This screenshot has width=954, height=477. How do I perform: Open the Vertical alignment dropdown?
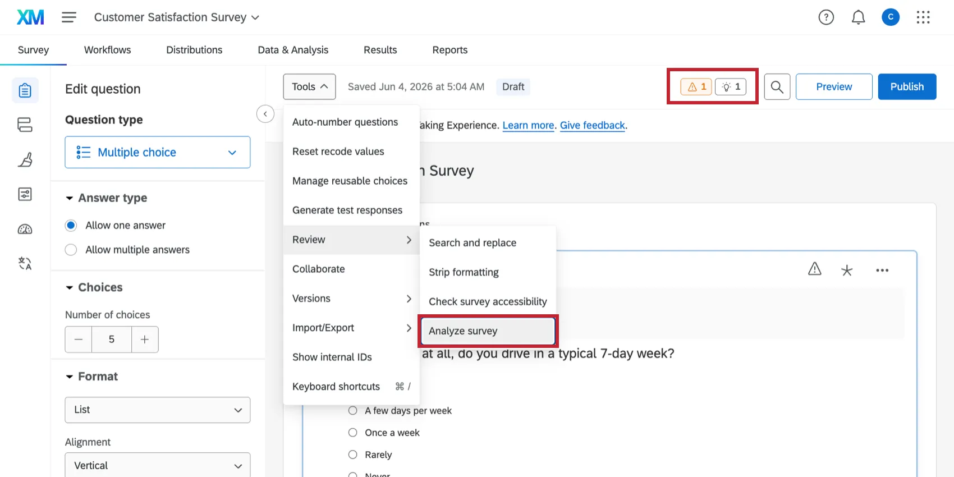(x=158, y=465)
